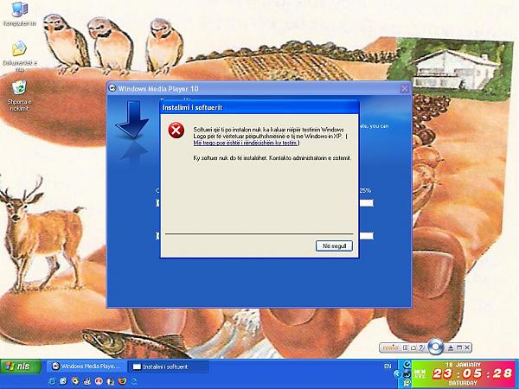Expand hidden system tray icons chevron
Viewport: 519px width, 389px height.
pyautogui.click(x=397, y=373)
